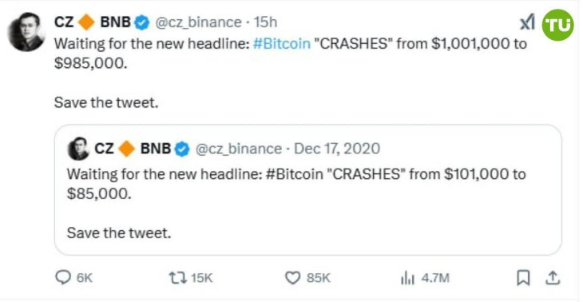Bookmark this tweet
Screen dimensions: 583x302
pyautogui.click(x=524, y=278)
